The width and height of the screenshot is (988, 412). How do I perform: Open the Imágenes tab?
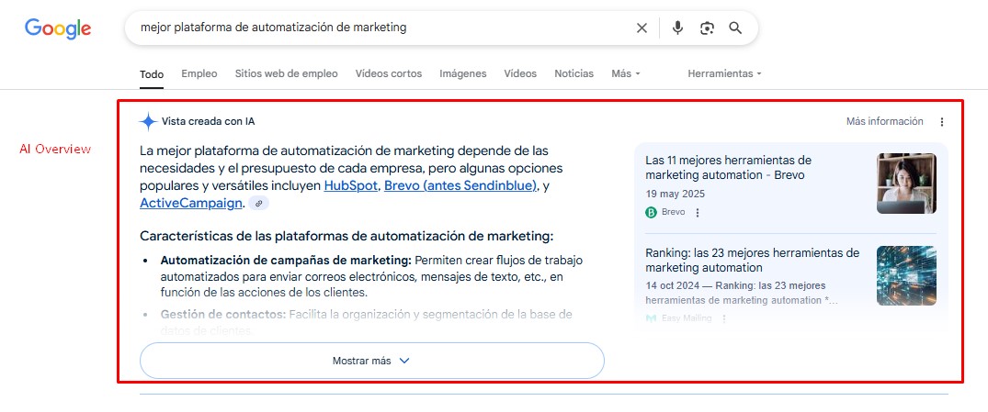pyautogui.click(x=463, y=73)
